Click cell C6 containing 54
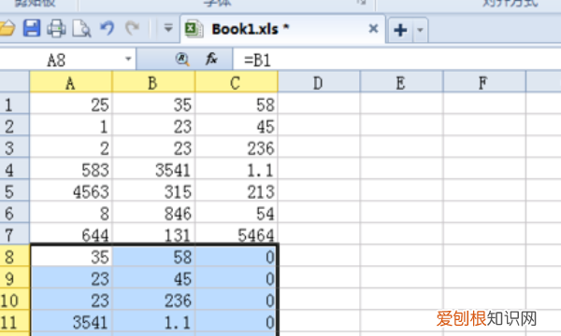 (237, 213)
